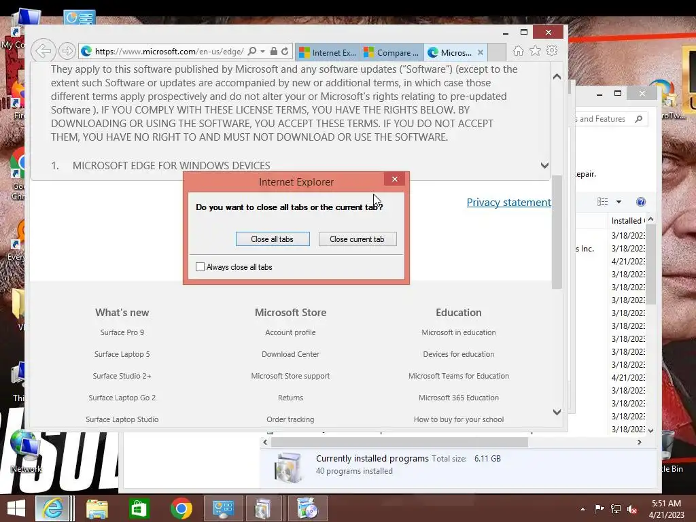Click the address bar URL field

click(x=169, y=52)
